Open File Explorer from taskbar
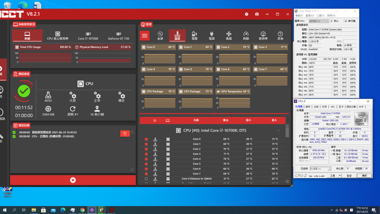This screenshot has width=380, height=214. (34, 210)
